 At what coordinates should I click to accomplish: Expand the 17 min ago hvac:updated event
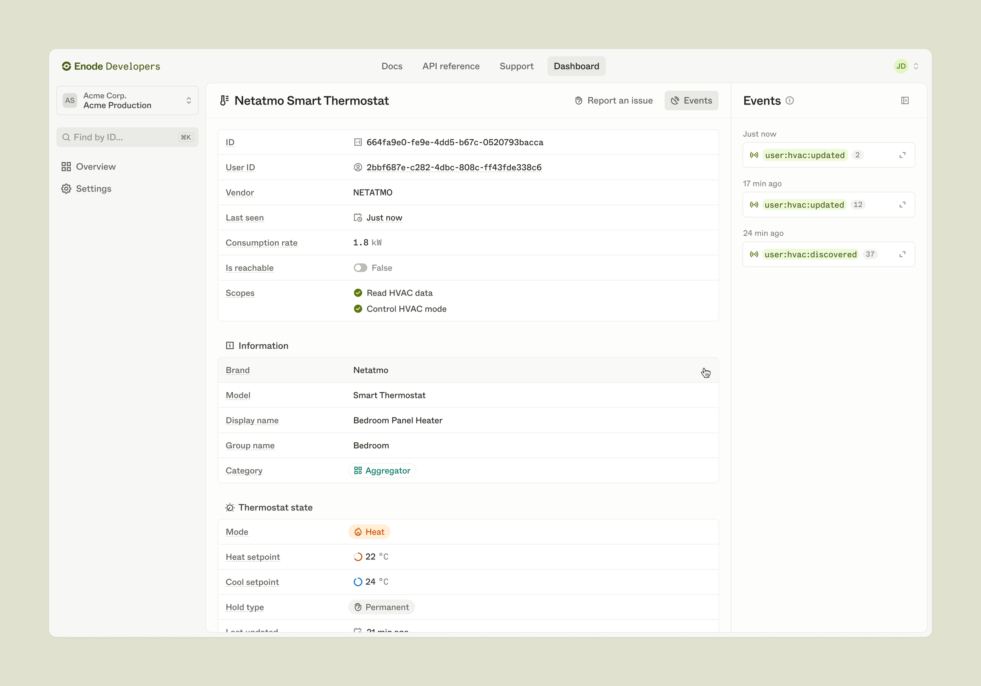[903, 205]
